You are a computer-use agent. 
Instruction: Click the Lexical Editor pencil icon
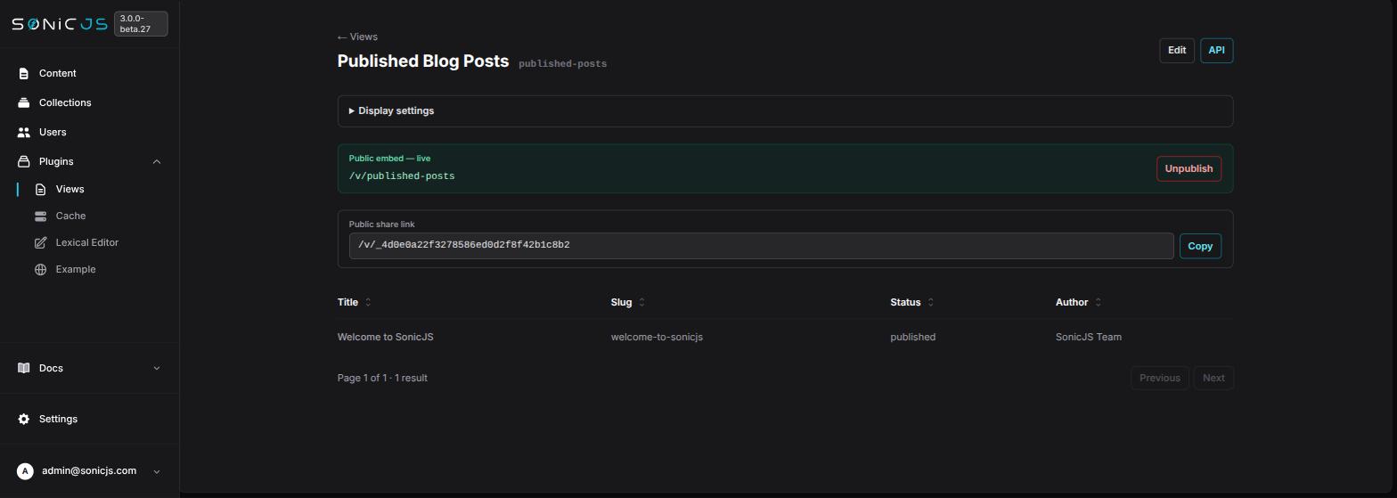click(40, 242)
